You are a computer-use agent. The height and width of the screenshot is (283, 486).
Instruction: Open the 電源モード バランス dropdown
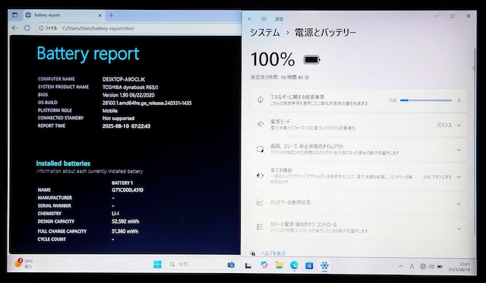(449, 125)
